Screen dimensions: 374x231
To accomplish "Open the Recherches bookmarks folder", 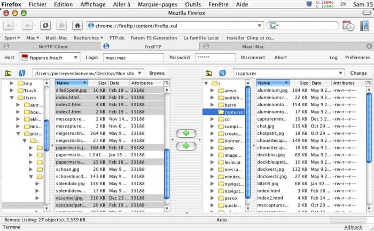I will pyautogui.click(x=88, y=38).
